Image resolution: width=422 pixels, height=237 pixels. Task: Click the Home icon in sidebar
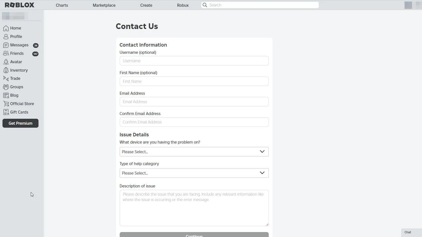click(6, 28)
